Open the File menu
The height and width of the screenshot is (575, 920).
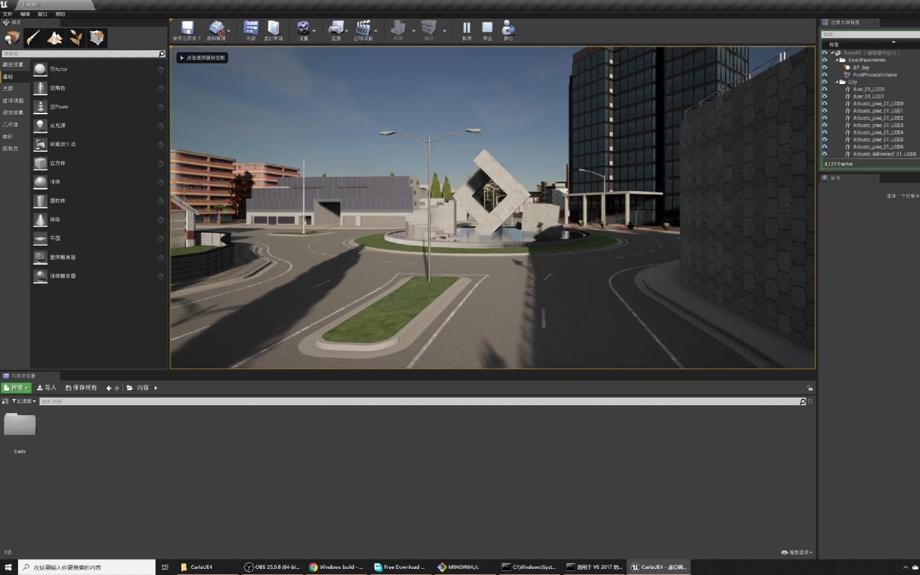pyautogui.click(x=7, y=14)
